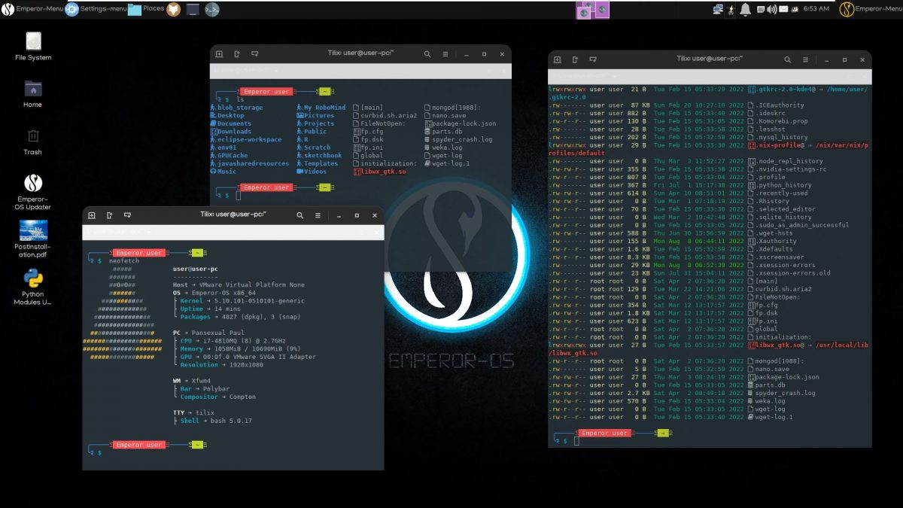Screen dimensions: 903x508
Task: Click .sudo_as_admin_successful in the listing
Action: [x=802, y=225]
